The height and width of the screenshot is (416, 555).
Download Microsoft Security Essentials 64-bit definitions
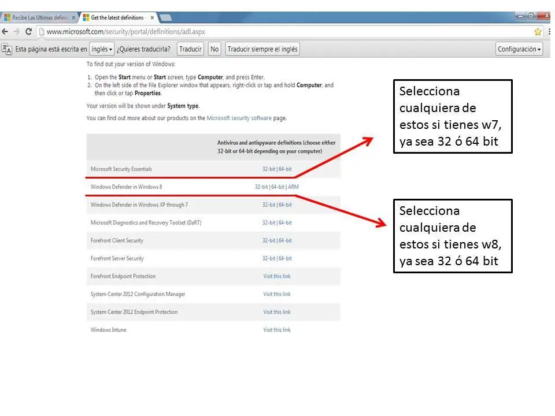[x=285, y=169]
